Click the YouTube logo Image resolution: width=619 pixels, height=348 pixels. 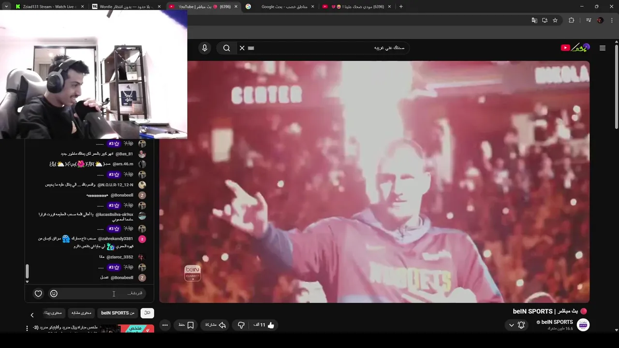[x=575, y=47]
